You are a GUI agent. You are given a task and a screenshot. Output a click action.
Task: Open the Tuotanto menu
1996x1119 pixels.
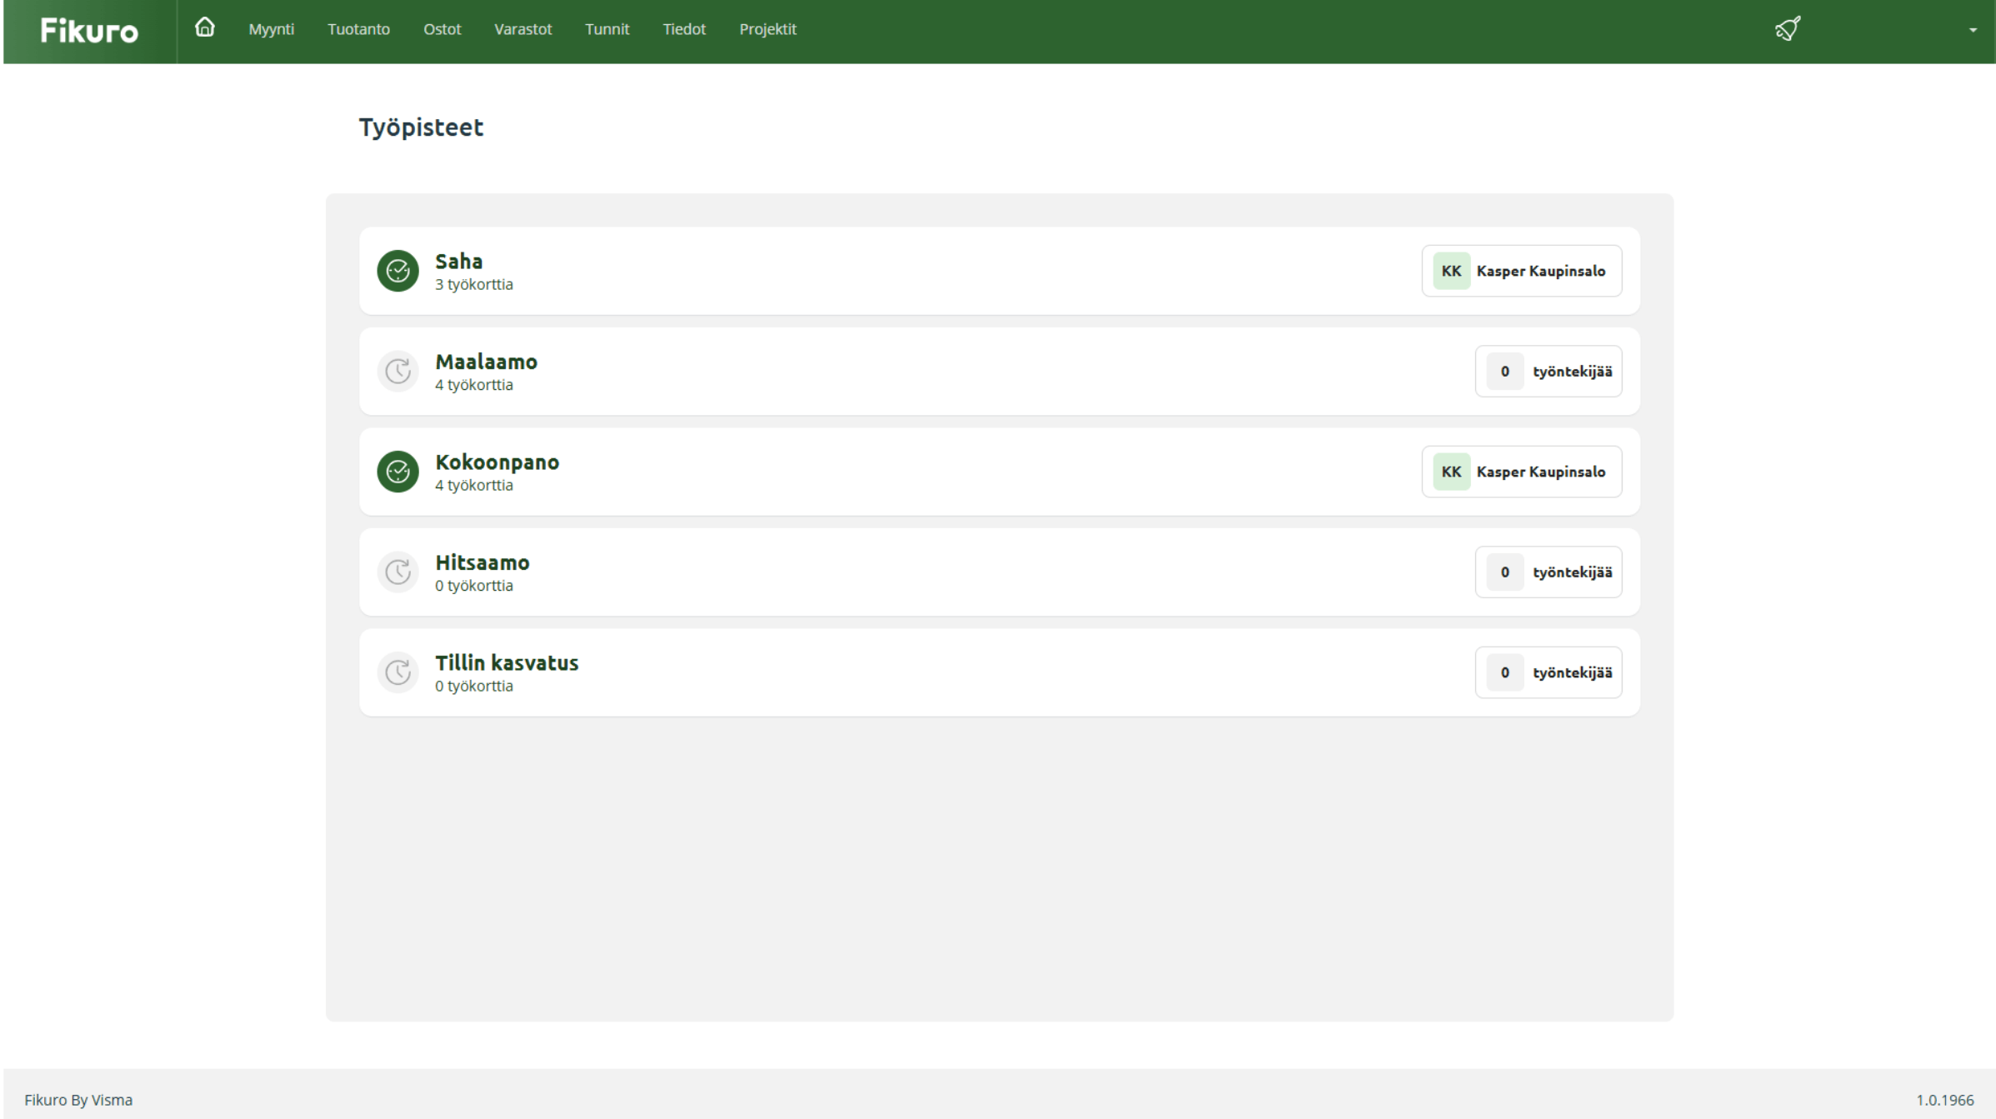point(358,29)
